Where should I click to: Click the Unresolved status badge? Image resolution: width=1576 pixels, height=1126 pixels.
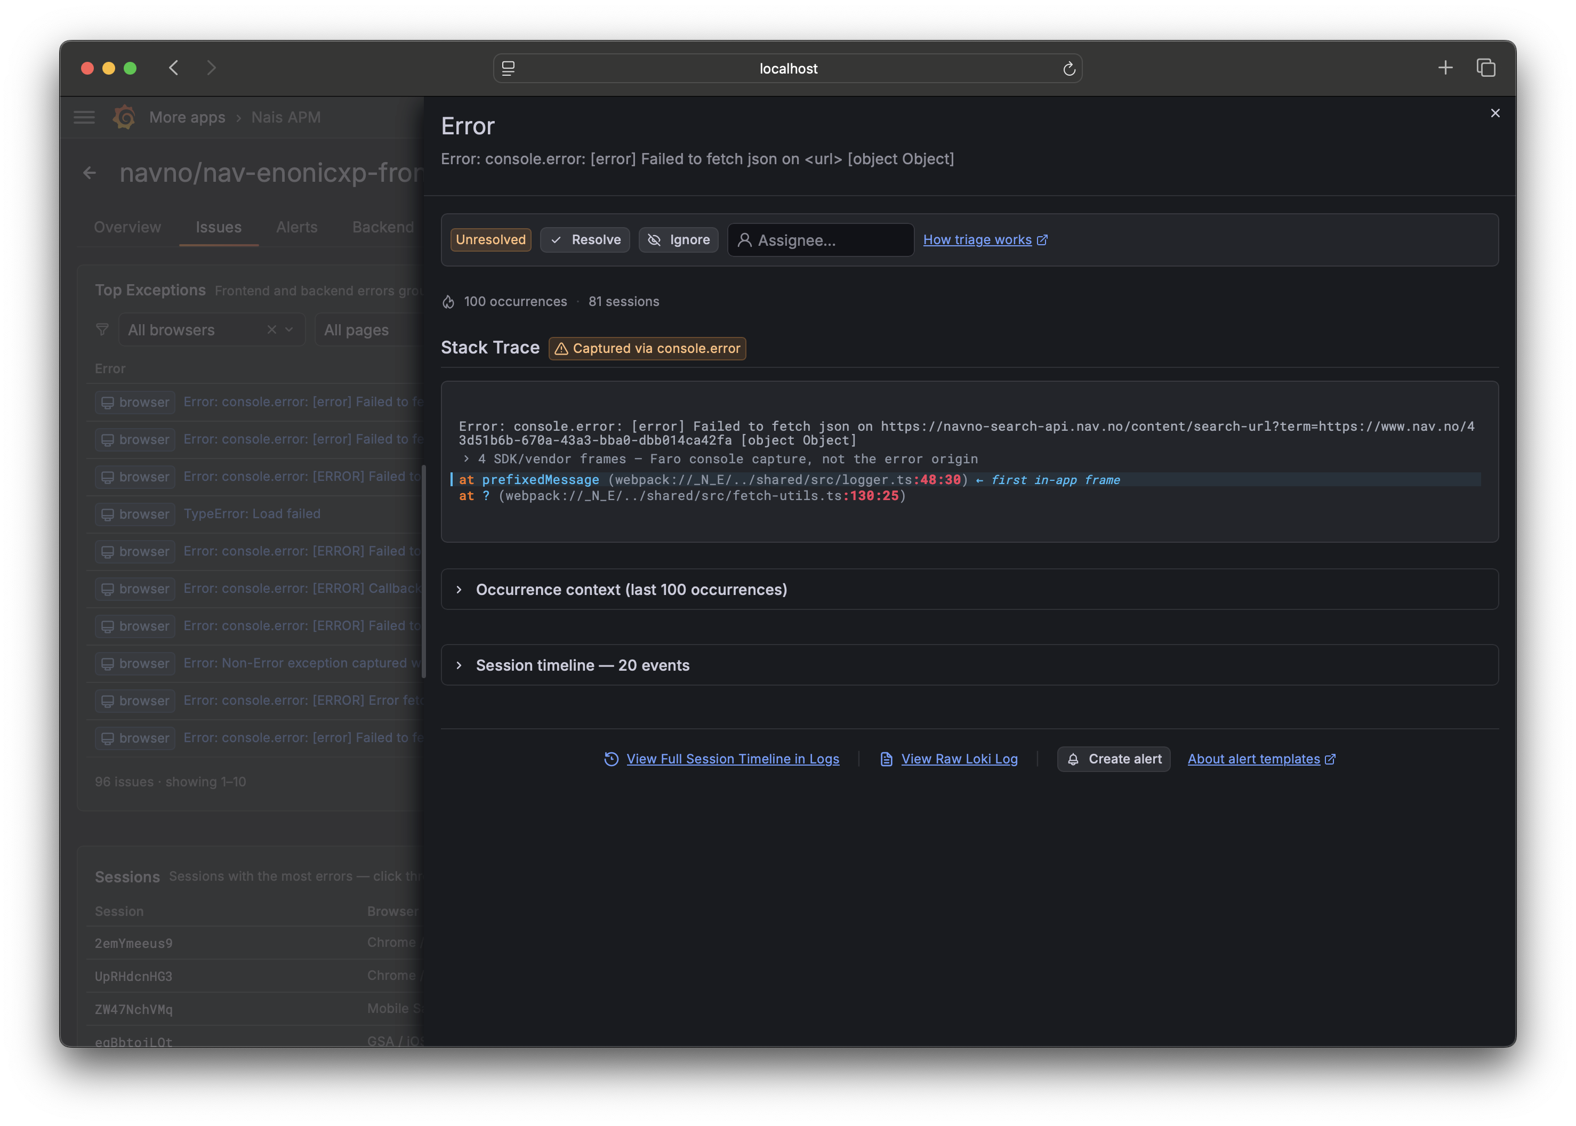490,240
